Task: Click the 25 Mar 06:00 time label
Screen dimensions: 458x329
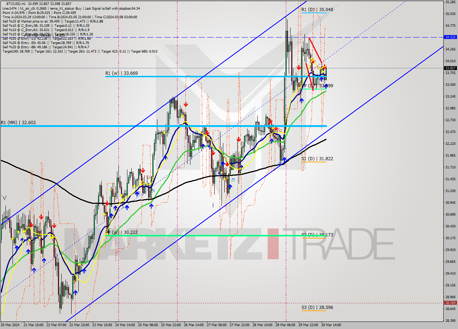Action: click(148, 325)
